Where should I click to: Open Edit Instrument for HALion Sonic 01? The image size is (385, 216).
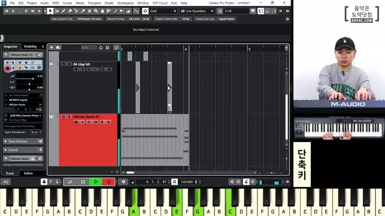(40, 55)
